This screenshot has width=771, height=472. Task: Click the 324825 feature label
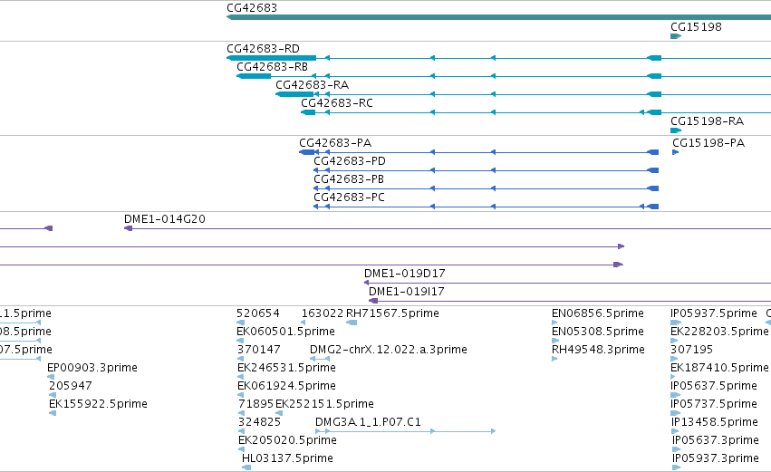click(260, 423)
